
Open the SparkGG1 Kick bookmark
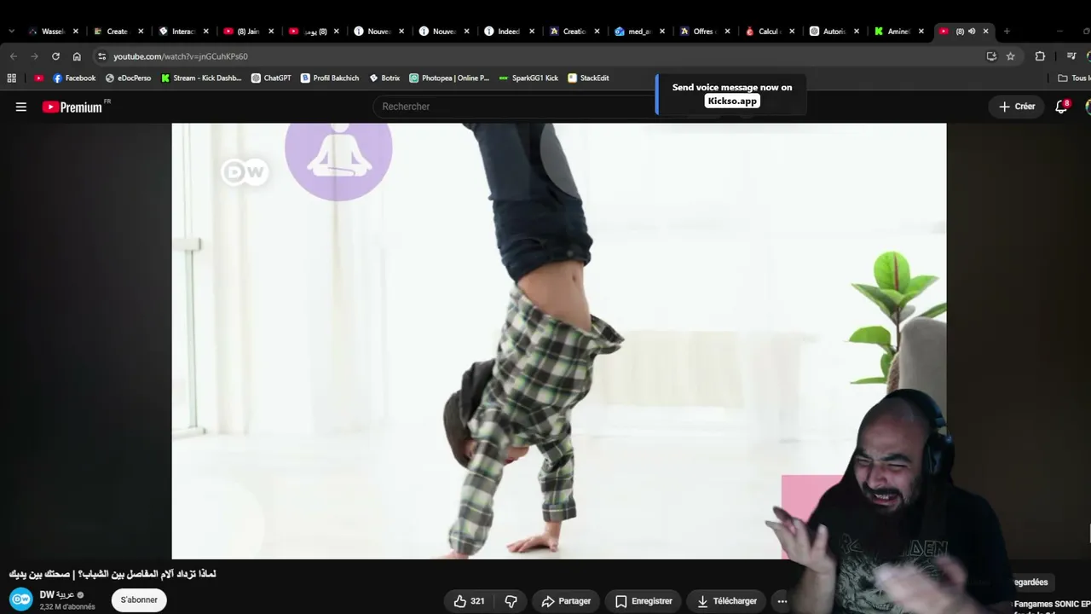tap(528, 78)
